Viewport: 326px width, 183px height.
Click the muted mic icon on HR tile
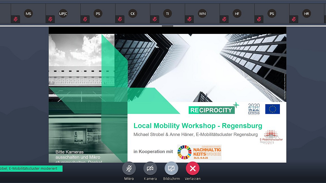293,19
